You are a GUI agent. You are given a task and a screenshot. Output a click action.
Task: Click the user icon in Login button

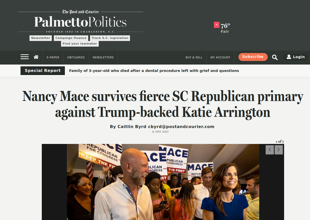(x=289, y=57)
